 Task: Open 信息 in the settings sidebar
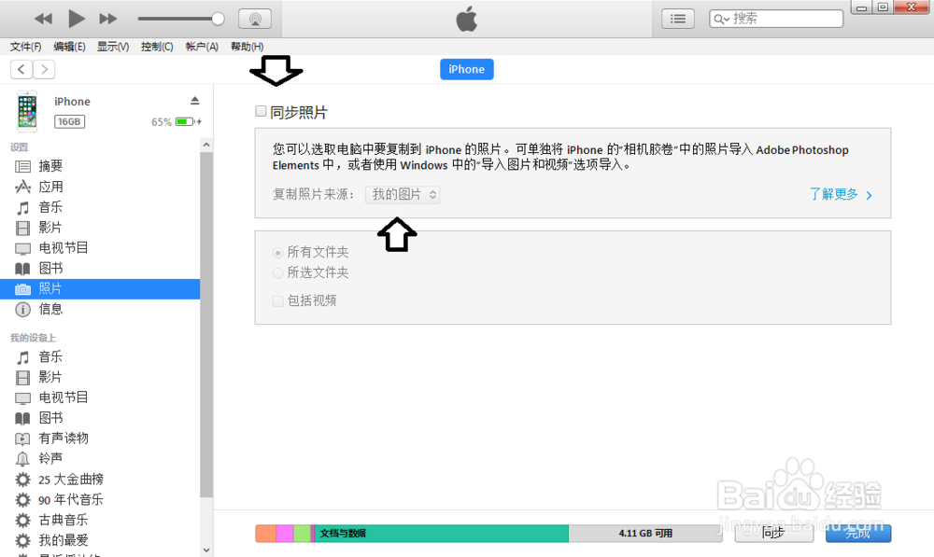(x=100, y=309)
